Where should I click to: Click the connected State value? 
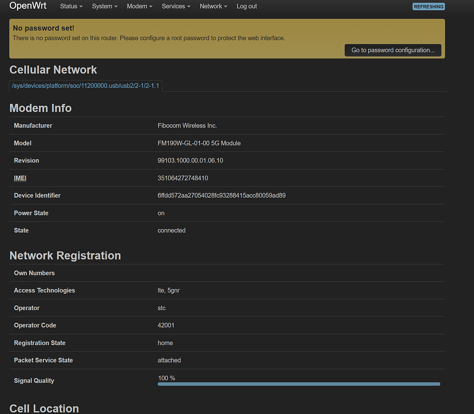click(x=171, y=230)
